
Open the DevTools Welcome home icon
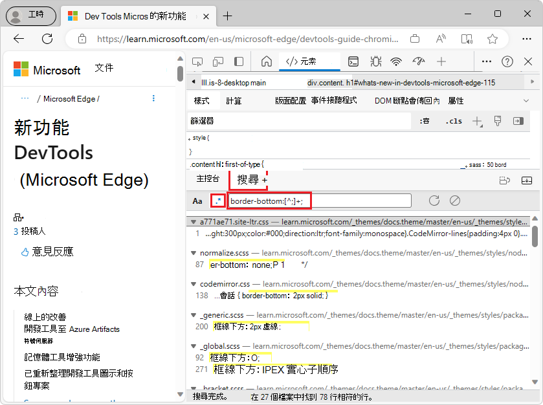point(266,61)
